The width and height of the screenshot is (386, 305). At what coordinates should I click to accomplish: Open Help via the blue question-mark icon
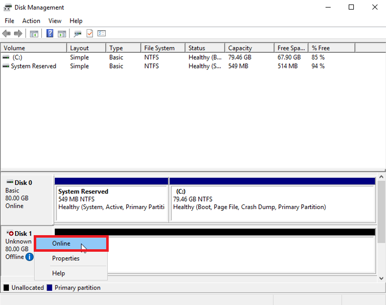50,34
